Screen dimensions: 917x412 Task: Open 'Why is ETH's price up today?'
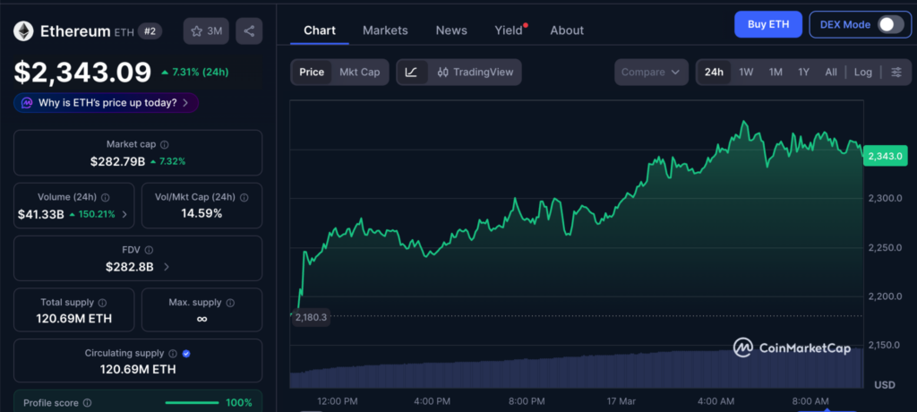coord(106,103)
